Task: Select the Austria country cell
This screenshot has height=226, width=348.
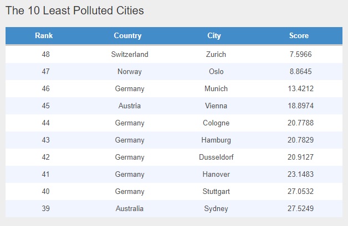Action: pyautogui.click(x=130, y=106)
